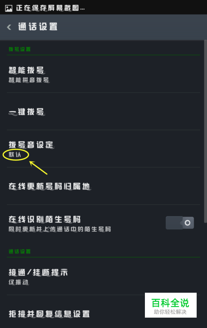Tap the 通话设置 green section header

[x=19, y=252]
